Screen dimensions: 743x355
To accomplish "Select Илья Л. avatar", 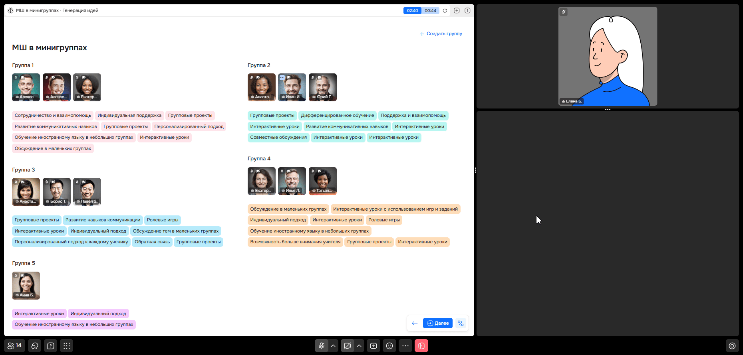I will (292, 181).
